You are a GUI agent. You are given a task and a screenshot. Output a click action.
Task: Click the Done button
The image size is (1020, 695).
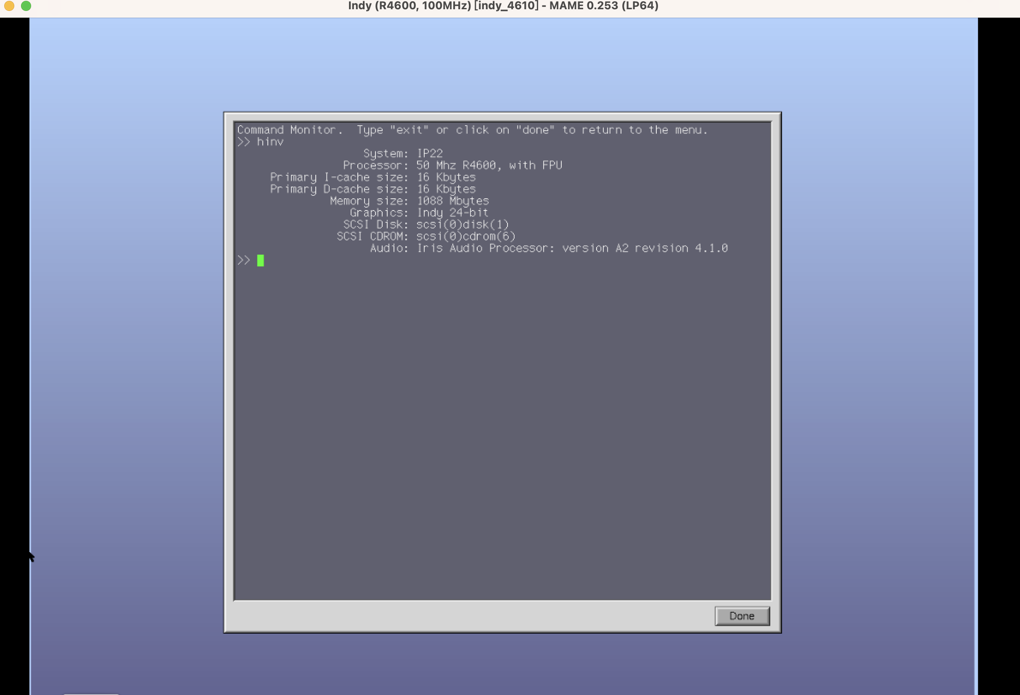(x=741, y=616)
